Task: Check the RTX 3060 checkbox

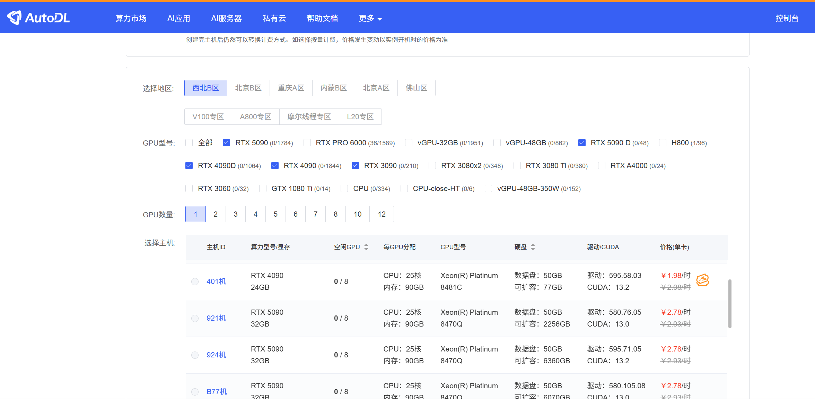Action: (189, 189)
